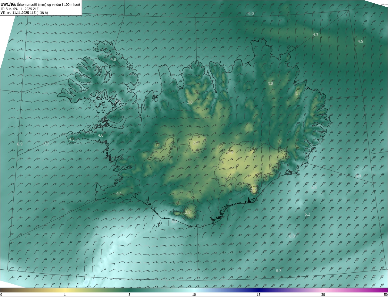Click the "4.1" value label
The width and height of the screenshot is (388, 297).
119,193
